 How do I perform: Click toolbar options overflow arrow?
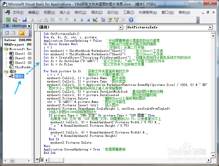(x=198, y=20)
